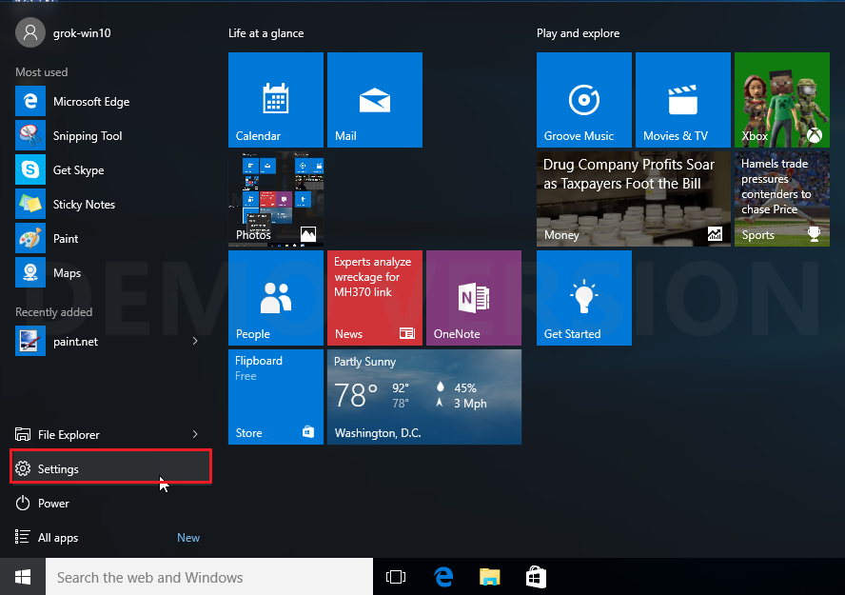This screenshot has height=595, width=845.
Task: Open Money tile about drug company profits
Action: pos(634,199)
